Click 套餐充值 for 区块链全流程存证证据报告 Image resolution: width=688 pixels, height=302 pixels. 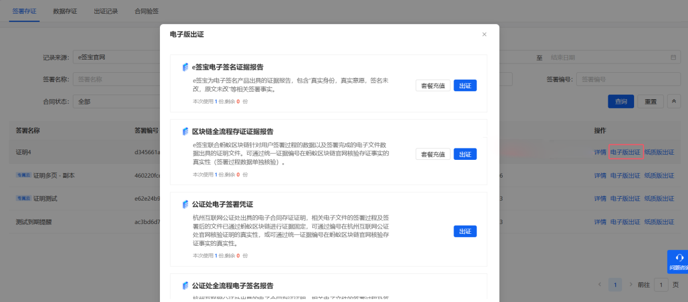[x=433, y=154]
